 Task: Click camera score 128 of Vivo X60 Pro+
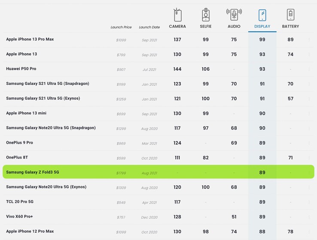click(x=177, y=217)
